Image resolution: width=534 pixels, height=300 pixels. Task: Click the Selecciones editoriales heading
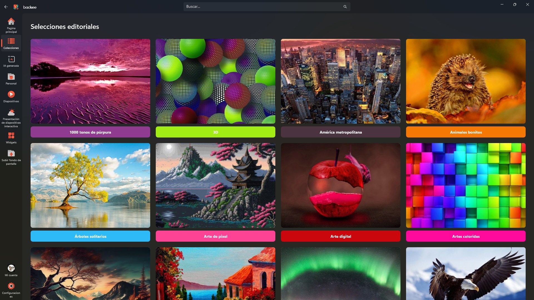(x=65, y=27)
